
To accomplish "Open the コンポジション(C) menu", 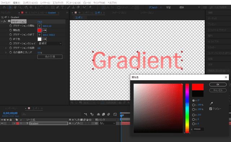I will tap(30, 3).
